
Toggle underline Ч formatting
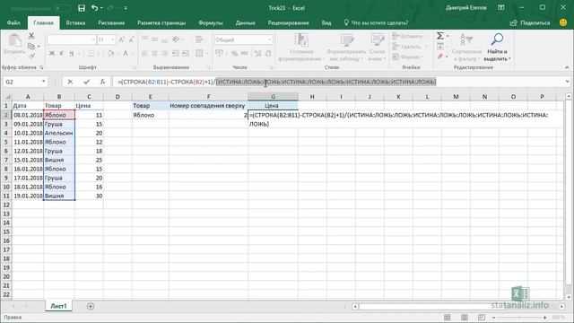(x=71, y=54)
